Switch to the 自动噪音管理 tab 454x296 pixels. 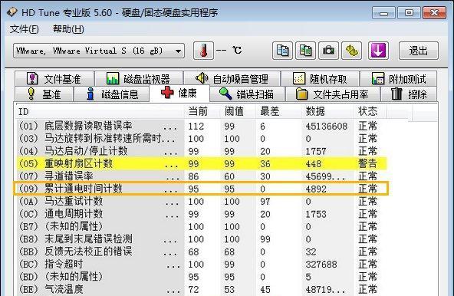232,78
